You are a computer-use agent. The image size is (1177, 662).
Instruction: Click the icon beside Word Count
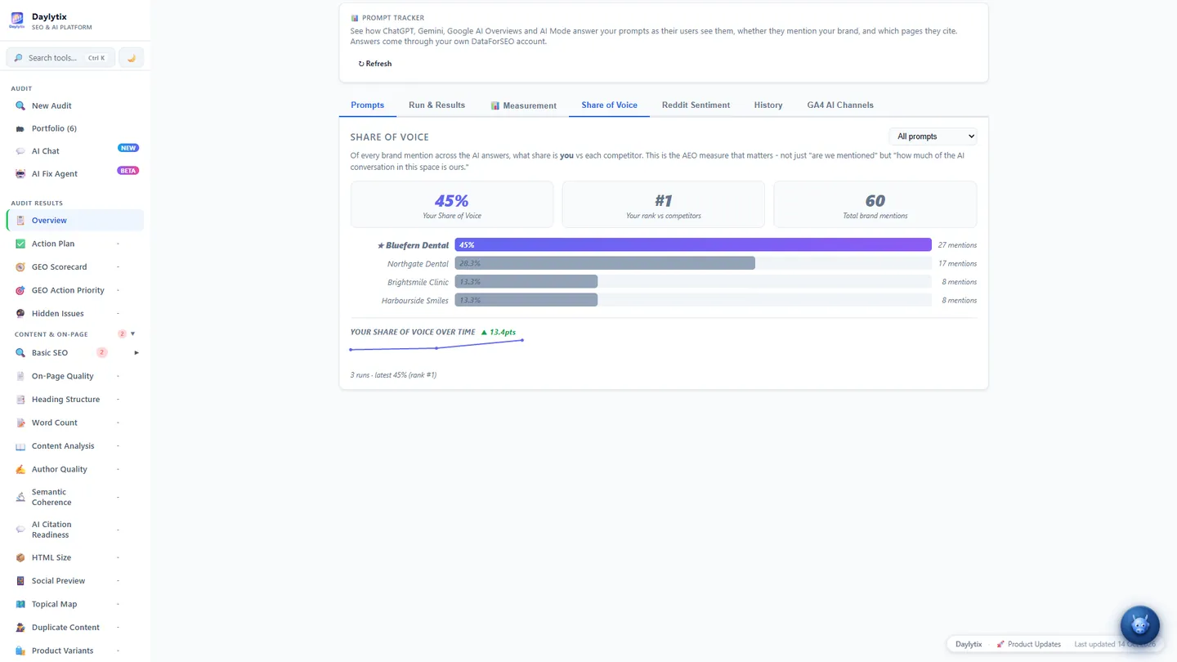[x=20, y=423]
